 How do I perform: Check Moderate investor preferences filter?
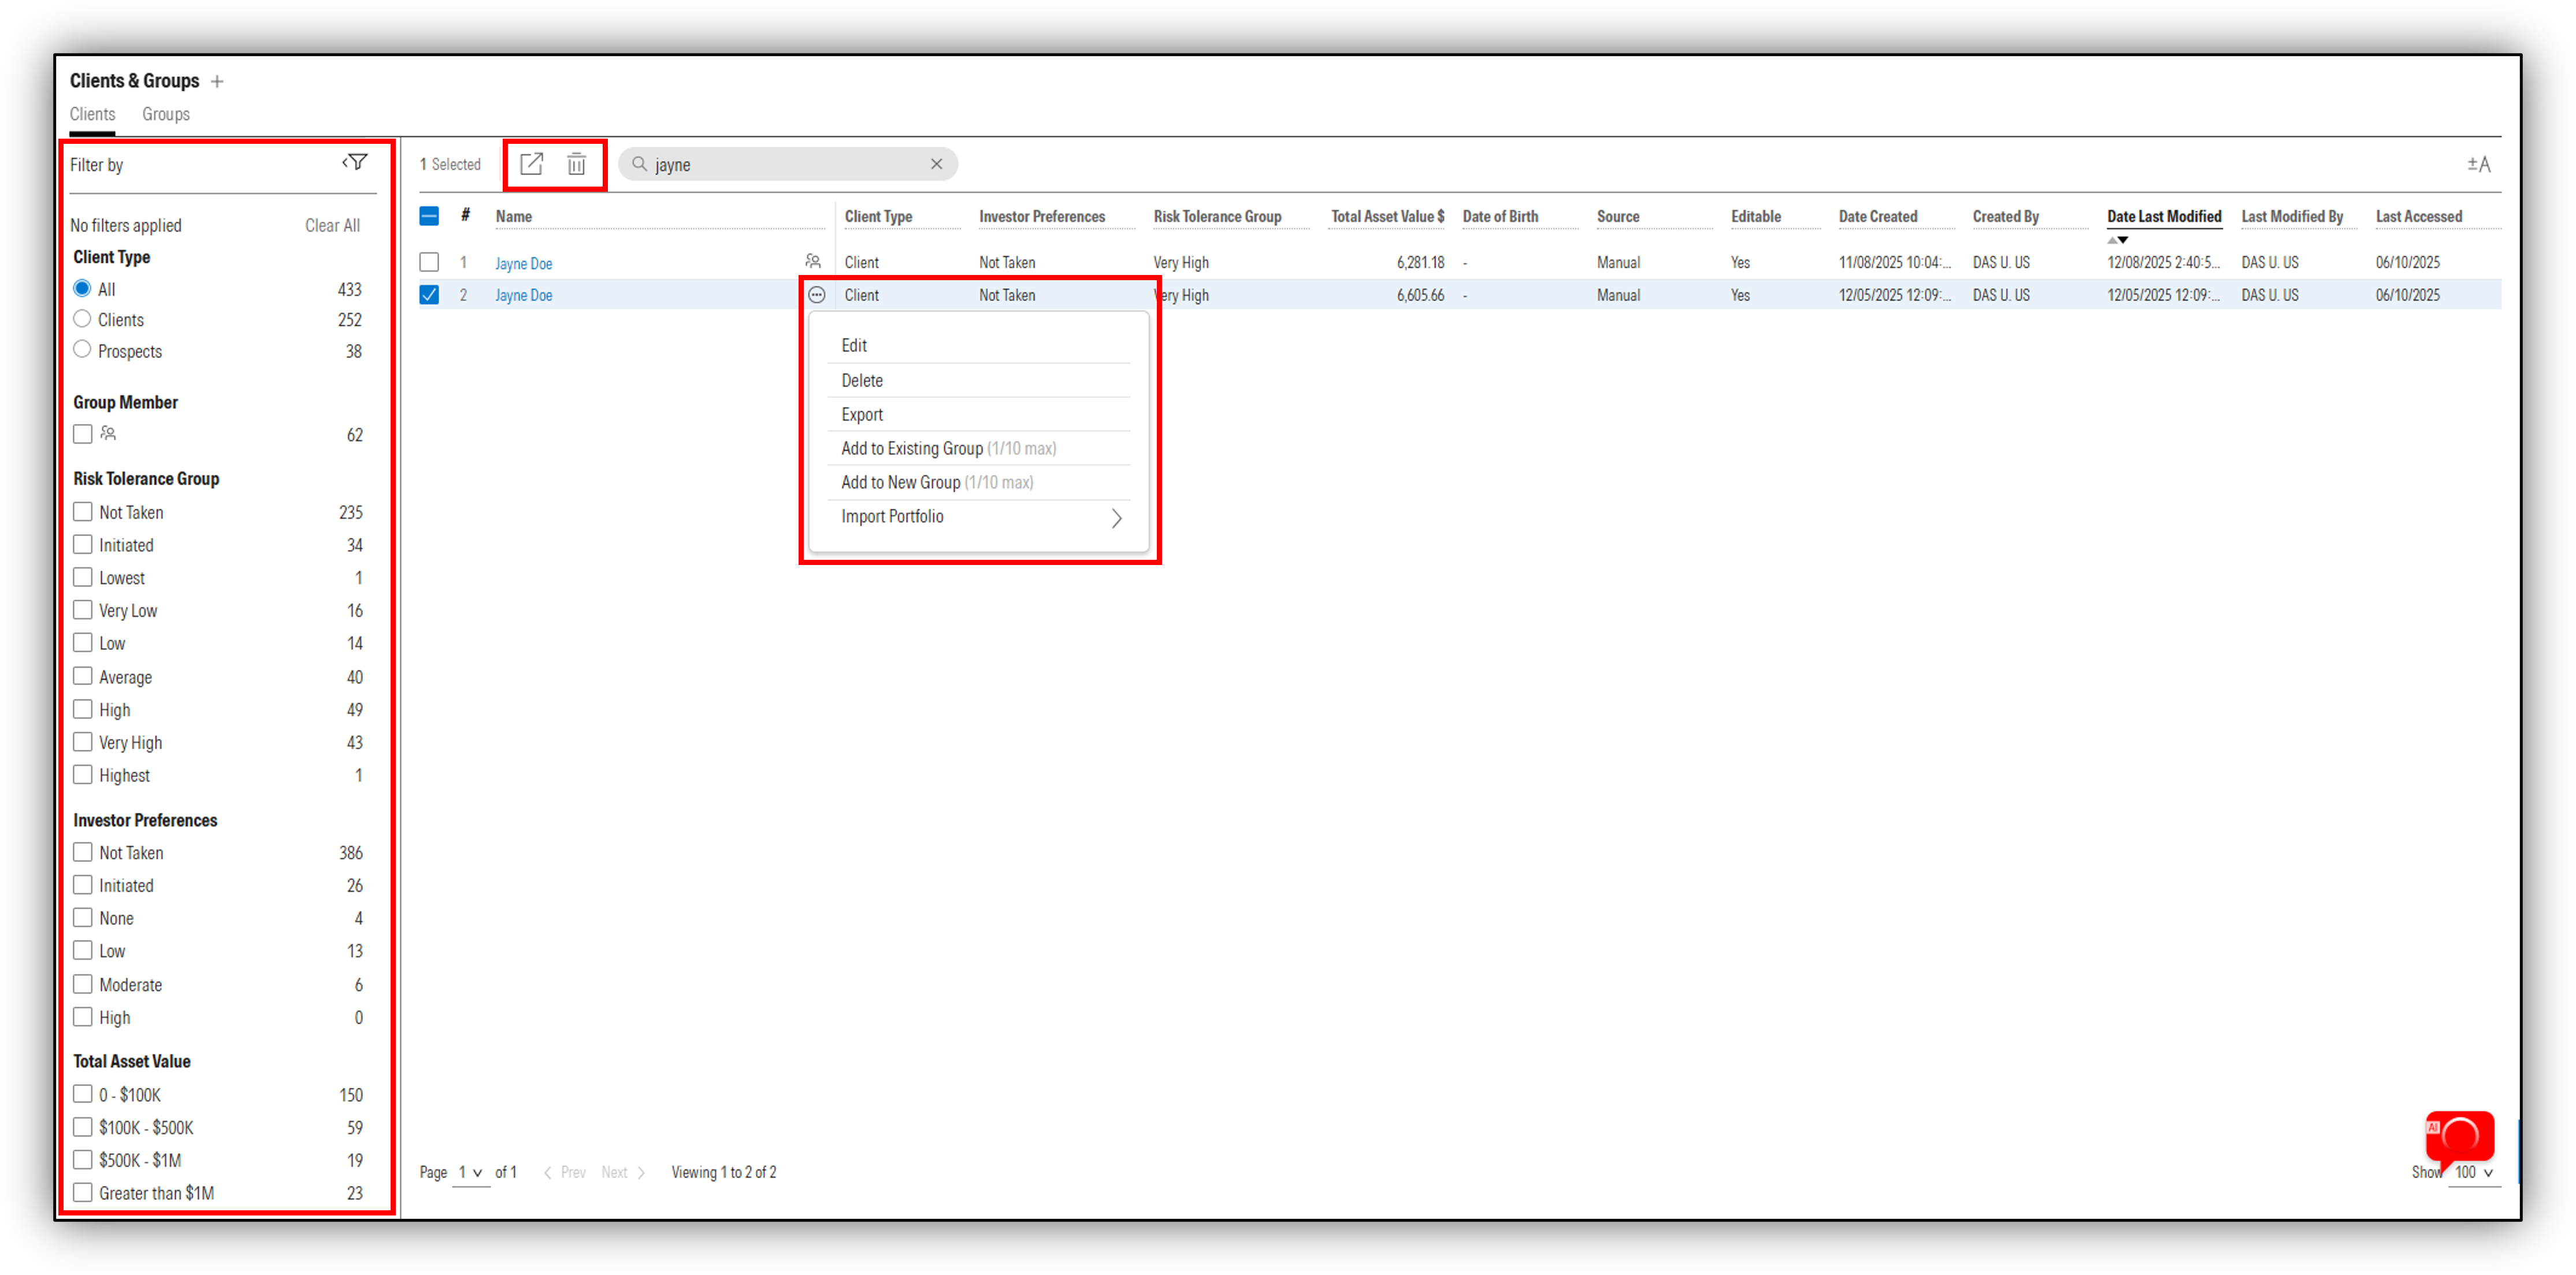tap(83, 984)
